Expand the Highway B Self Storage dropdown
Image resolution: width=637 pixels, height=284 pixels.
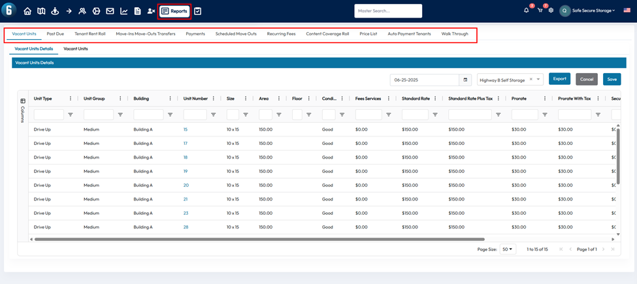tap(538, 80)
